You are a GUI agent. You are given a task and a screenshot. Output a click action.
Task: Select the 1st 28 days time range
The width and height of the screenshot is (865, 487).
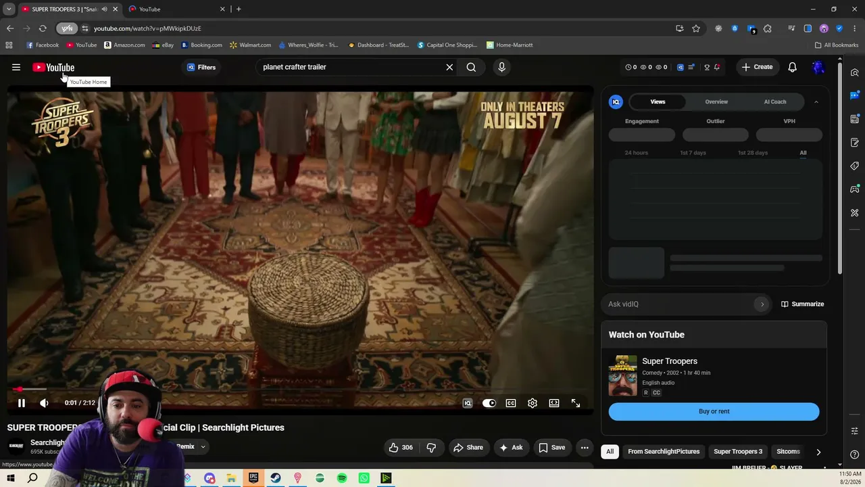(753, 153)
